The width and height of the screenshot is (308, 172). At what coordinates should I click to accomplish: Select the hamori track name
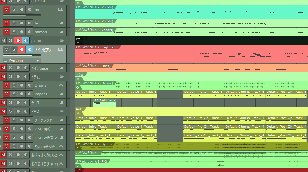pos(41,32)
